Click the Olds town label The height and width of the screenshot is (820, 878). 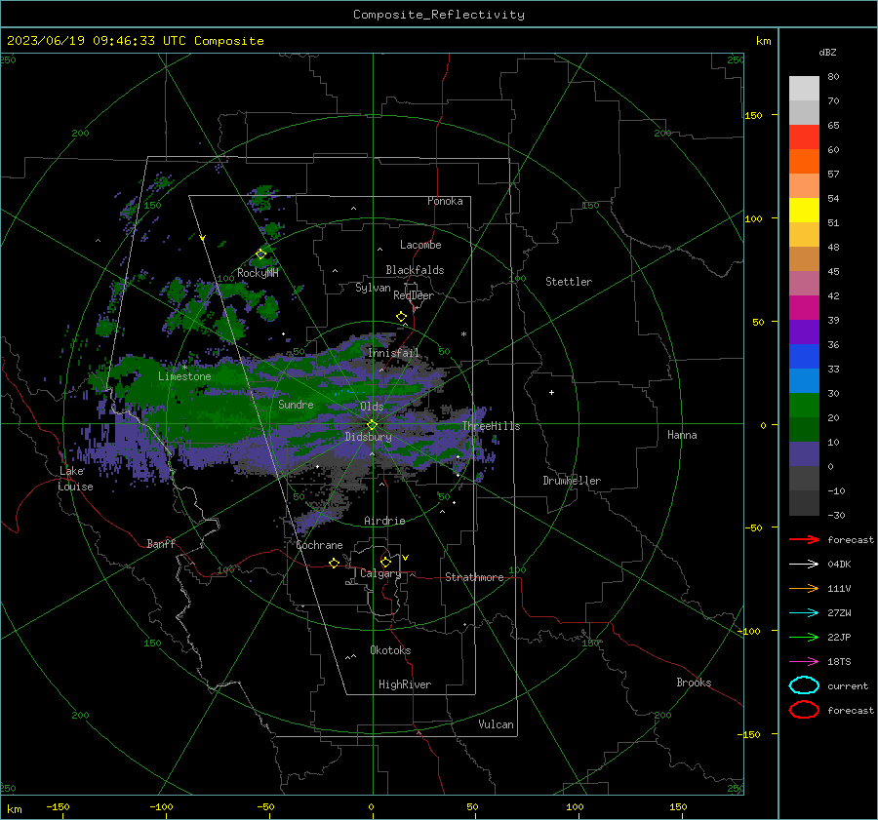(372, 407)
